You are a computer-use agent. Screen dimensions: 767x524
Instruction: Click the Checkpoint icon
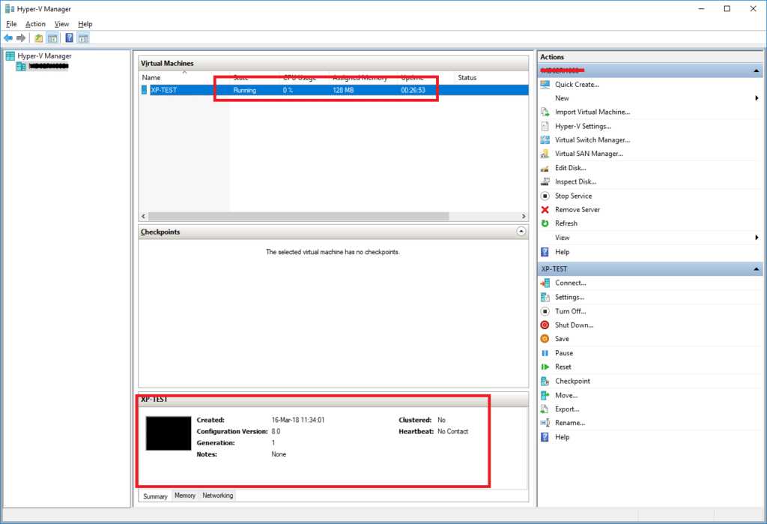pos(545,381)
